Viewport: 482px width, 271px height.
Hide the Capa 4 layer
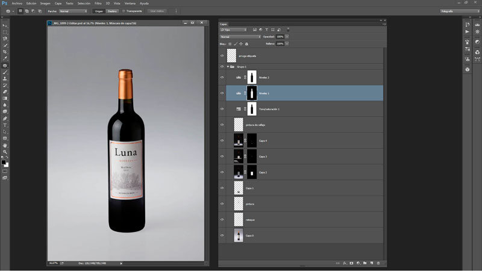(x=222, y=140)
